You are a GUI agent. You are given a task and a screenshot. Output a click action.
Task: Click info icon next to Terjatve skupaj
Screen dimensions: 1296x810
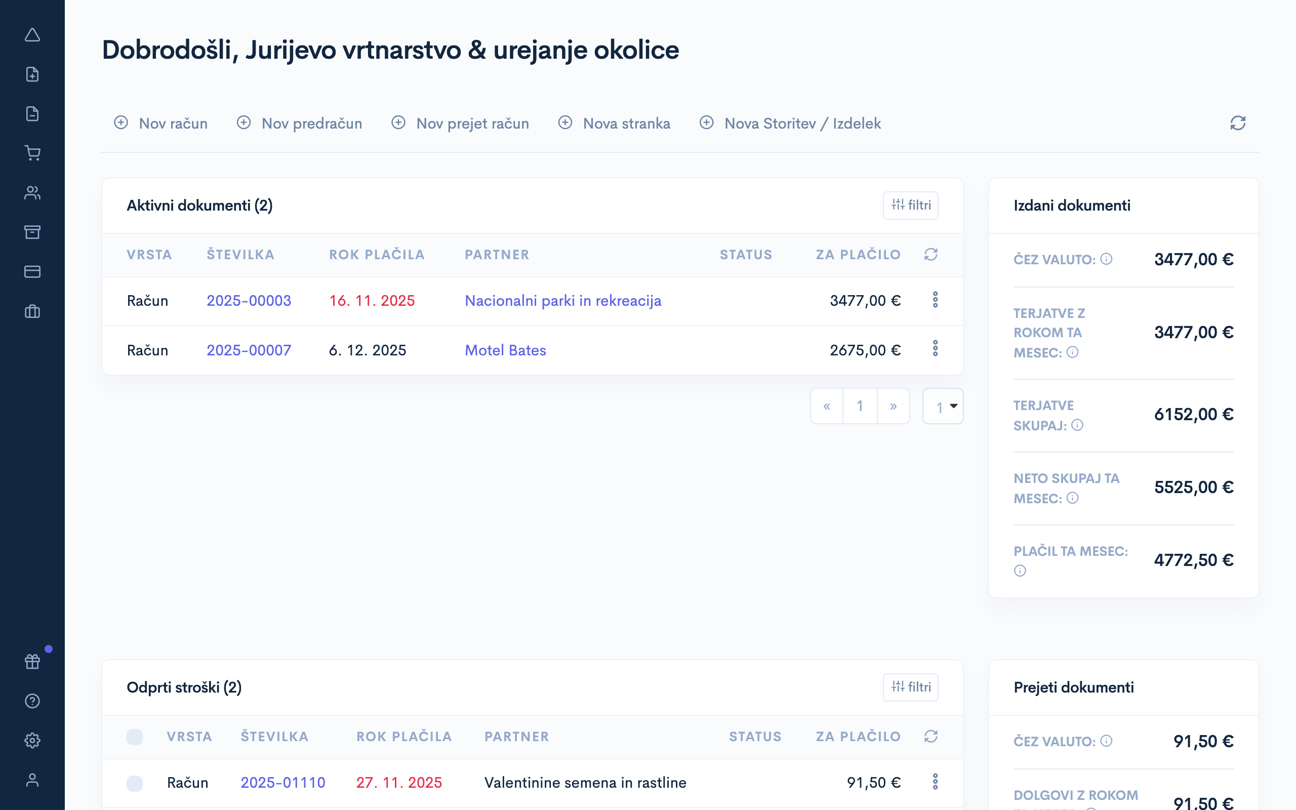click(x=1077, y=425)
